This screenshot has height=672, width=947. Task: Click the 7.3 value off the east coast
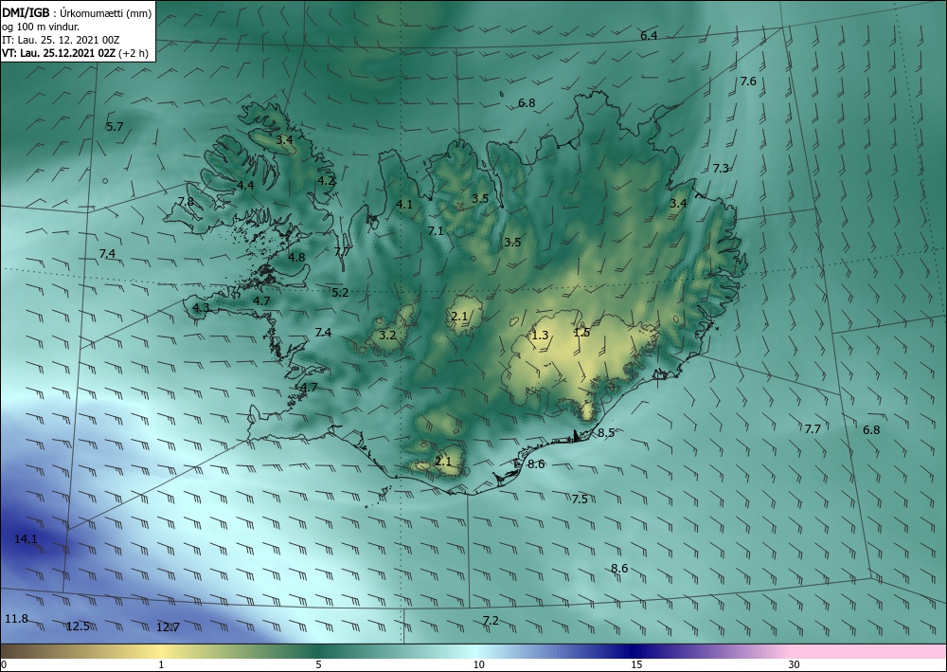click(x=721, y=169)
